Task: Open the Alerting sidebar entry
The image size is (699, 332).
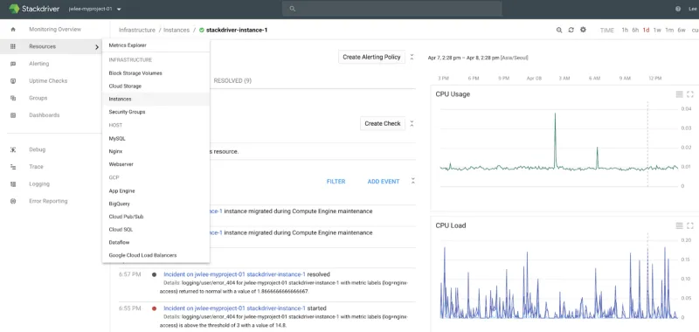Action: coord(38,64)
